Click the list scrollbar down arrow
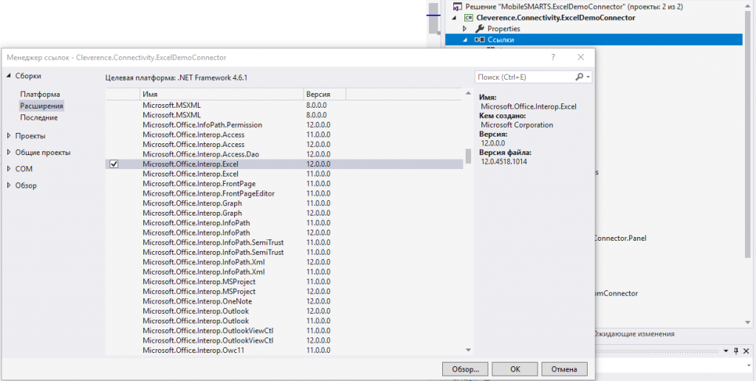The height and width of the screenshot is (381, 756). tap(467, 350)
